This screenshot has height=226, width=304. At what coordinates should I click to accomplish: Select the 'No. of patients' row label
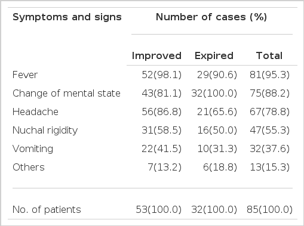pyautogui.click(x=47, y=210)
